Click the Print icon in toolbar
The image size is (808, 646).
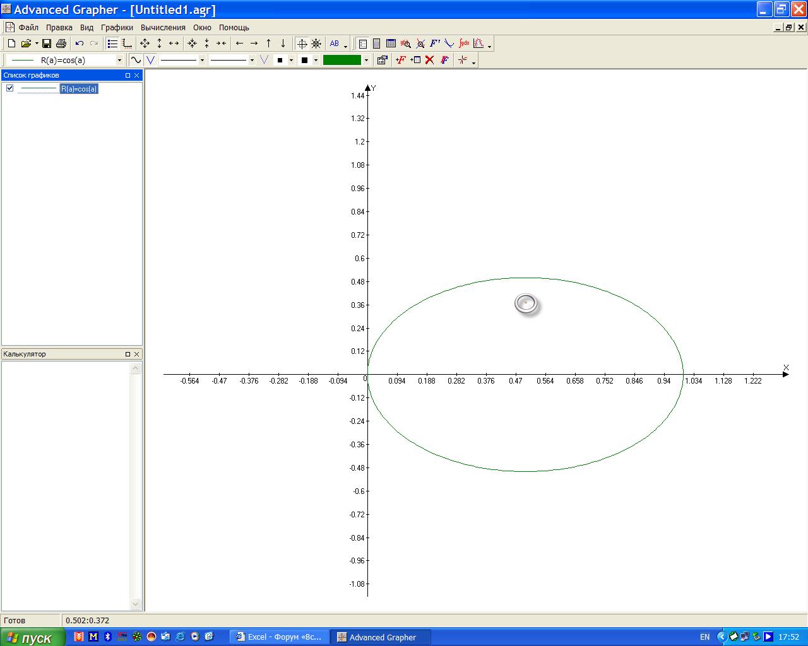pos(61,44)
